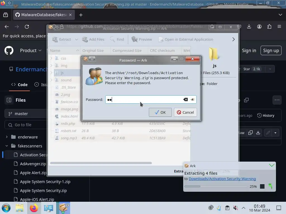Click GitHub logo home icon
The image size is (286, 214).
pyautogui.click(x=9, y=50)
